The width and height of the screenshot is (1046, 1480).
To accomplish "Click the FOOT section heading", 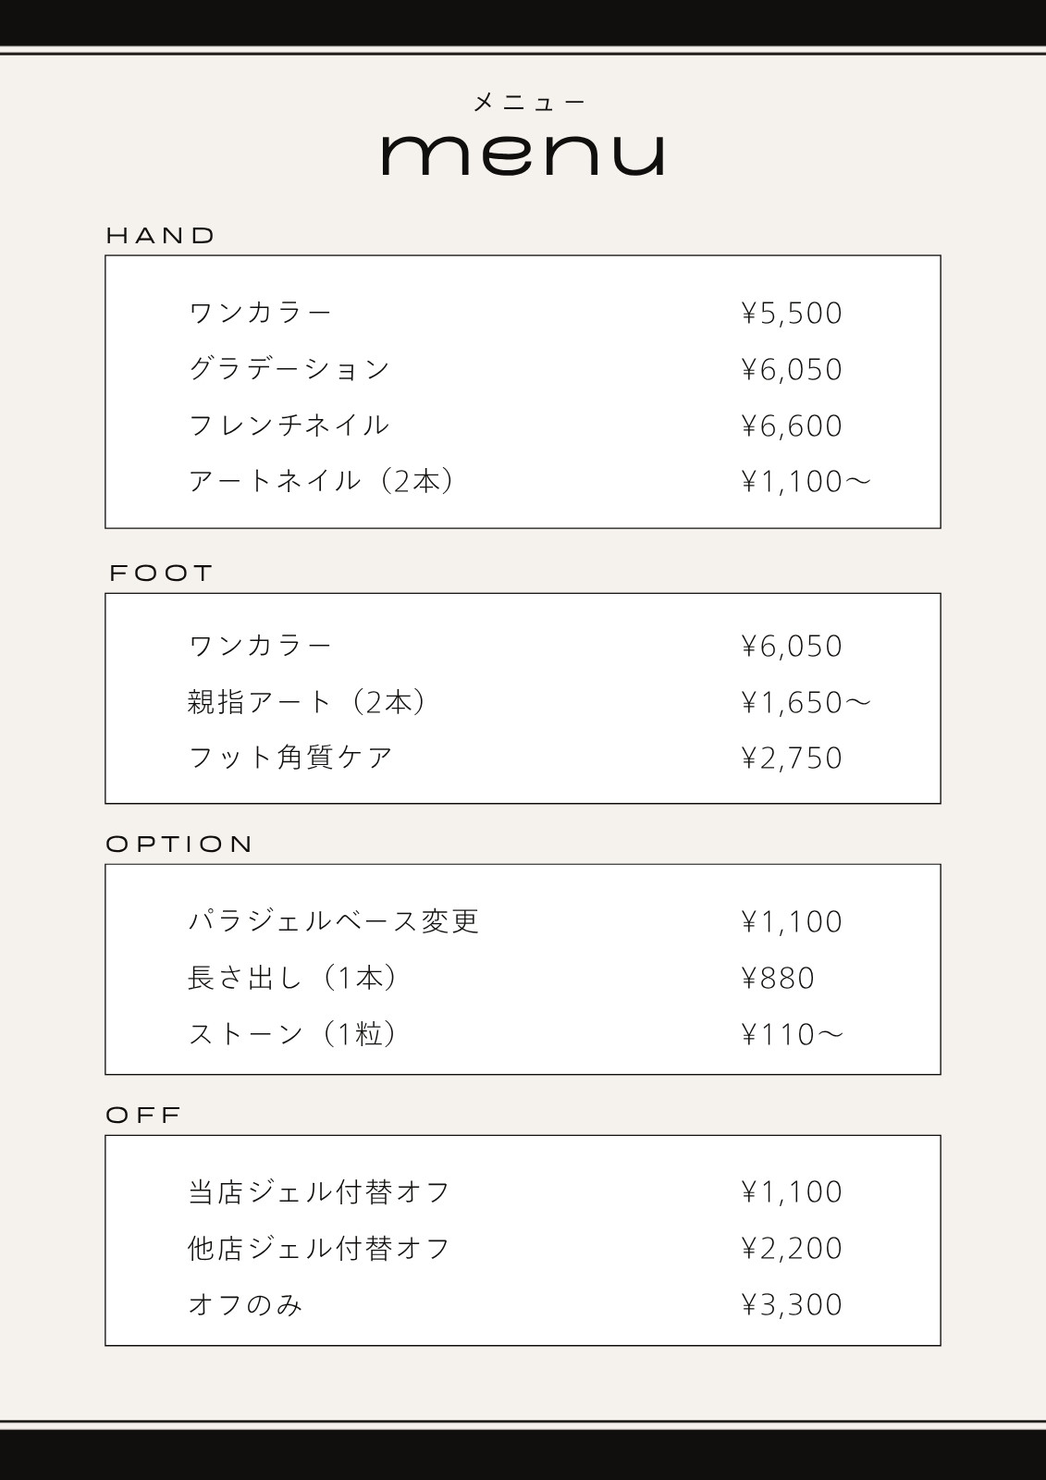I will (x=161, y=573).
